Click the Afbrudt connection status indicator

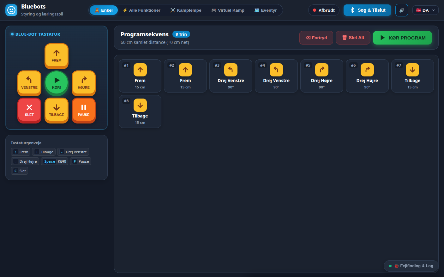click(324, 10)
